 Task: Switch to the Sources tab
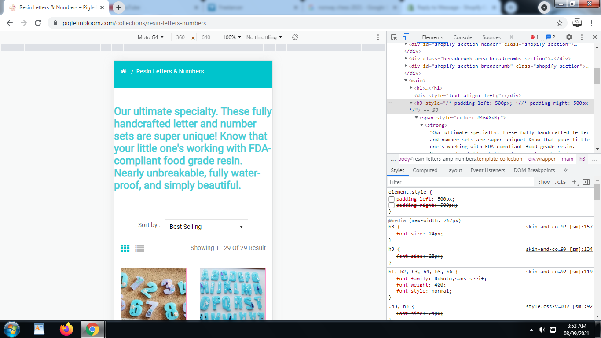coord(491,37)
